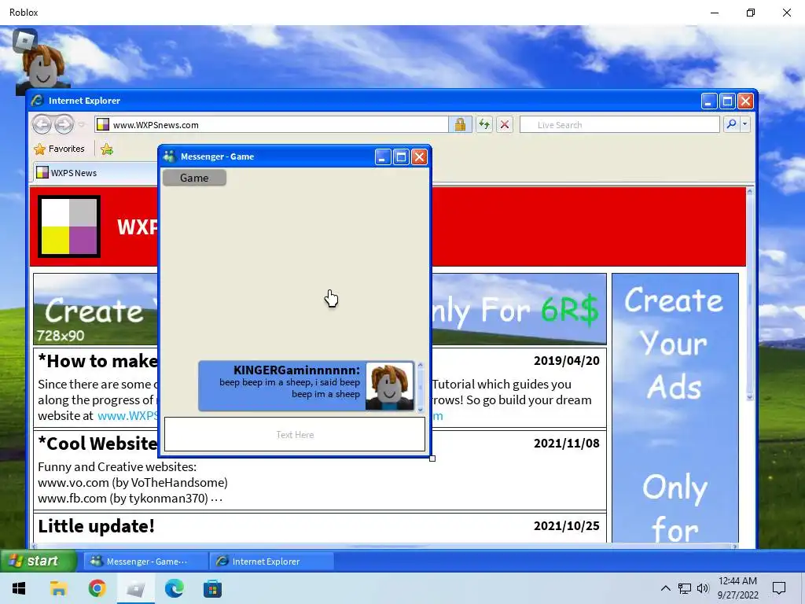The image size is (805, 604).
Task: Open the Windows Start menu icon
Action: (19, 588)
